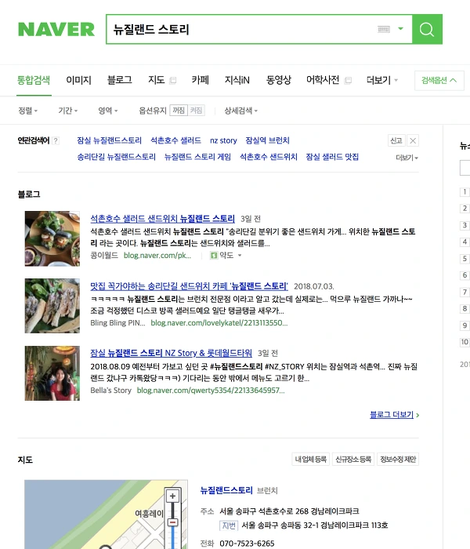Set 옵션유지 to 켜짐

[x=196, y=111]
